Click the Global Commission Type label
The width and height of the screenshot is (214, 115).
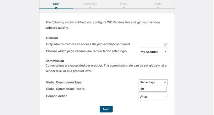[x=64, y=82]
